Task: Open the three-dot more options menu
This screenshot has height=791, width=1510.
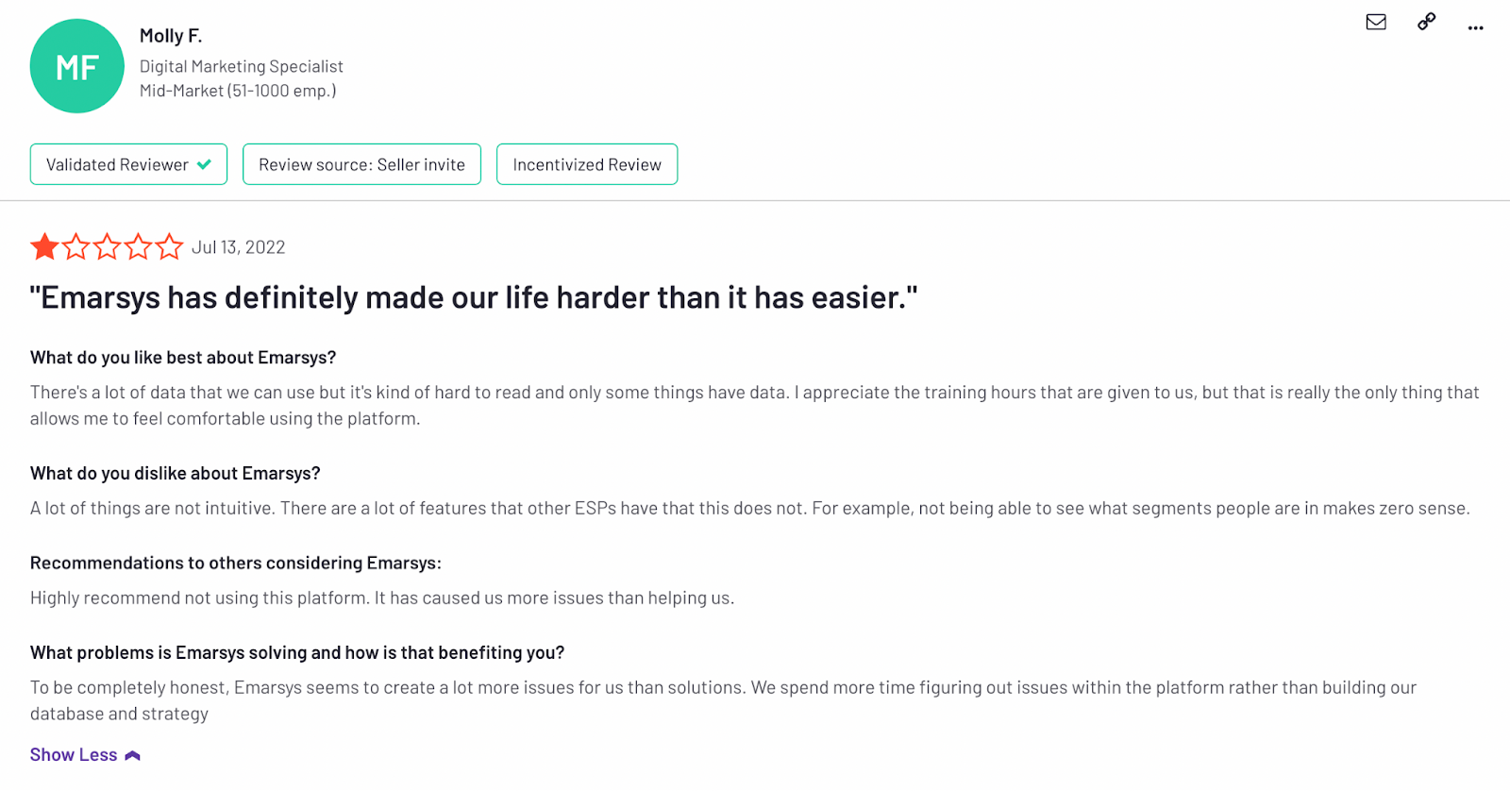Action: 1475,28
